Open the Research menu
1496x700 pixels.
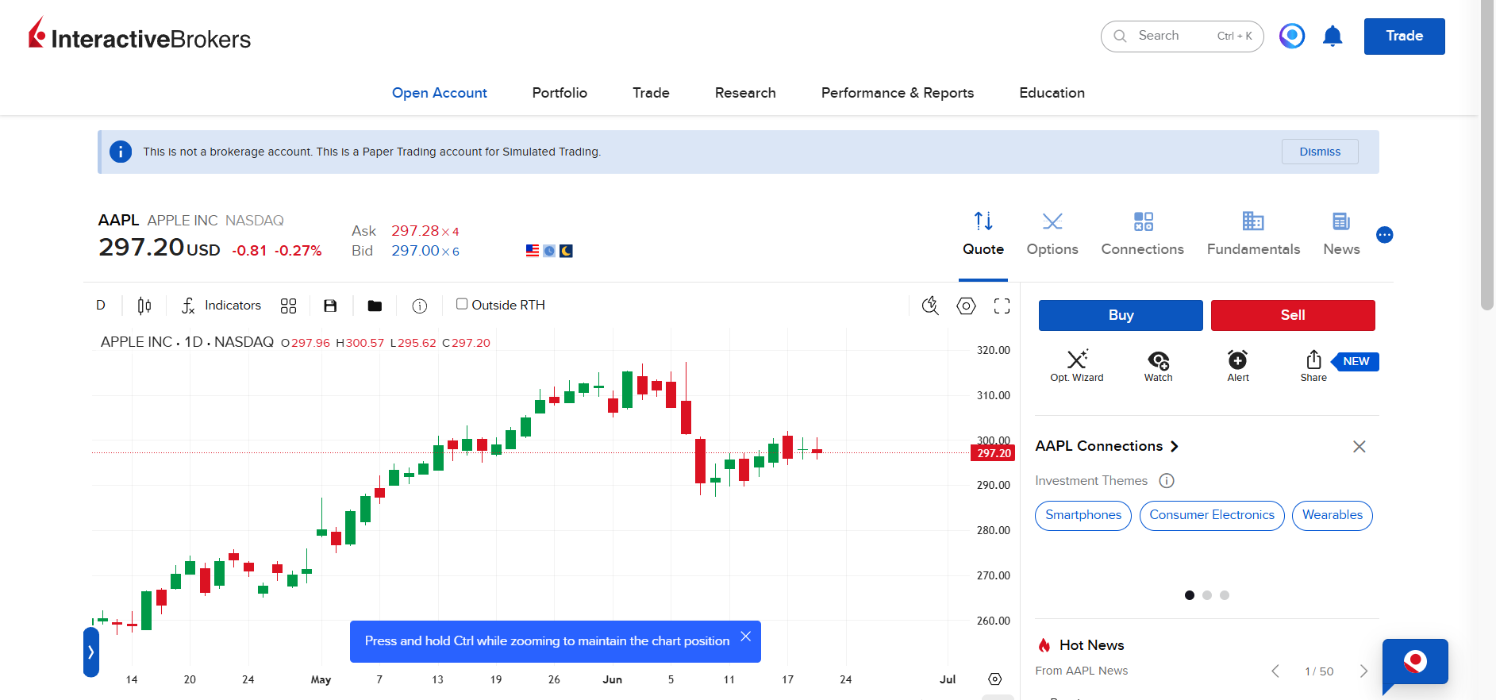pyautogui.click(x=745, y=93)
